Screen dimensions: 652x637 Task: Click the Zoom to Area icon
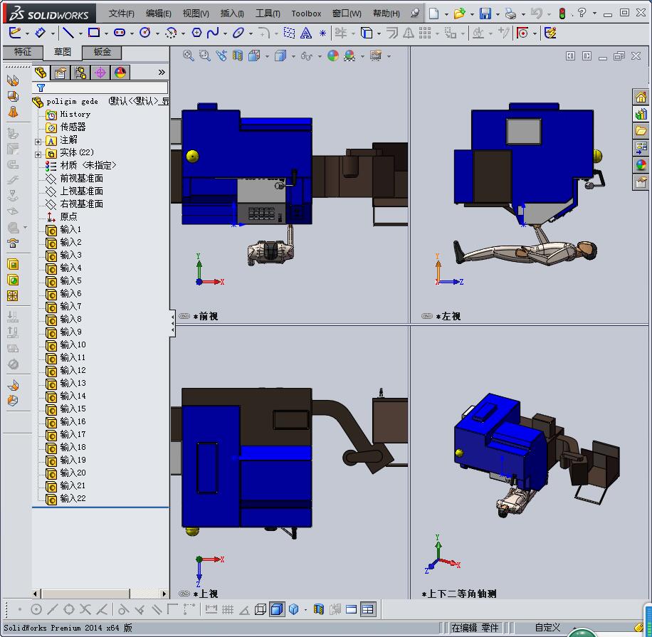[x=204, y=56]
